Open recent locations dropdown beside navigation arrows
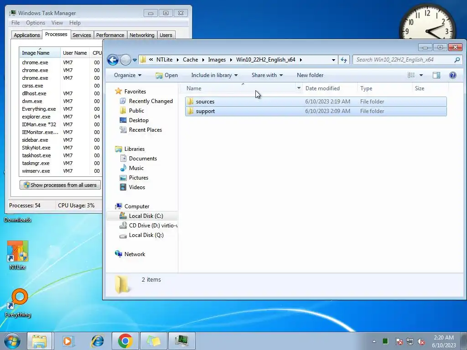Screen dimensions: 467x350 click(x=135, y=60)
